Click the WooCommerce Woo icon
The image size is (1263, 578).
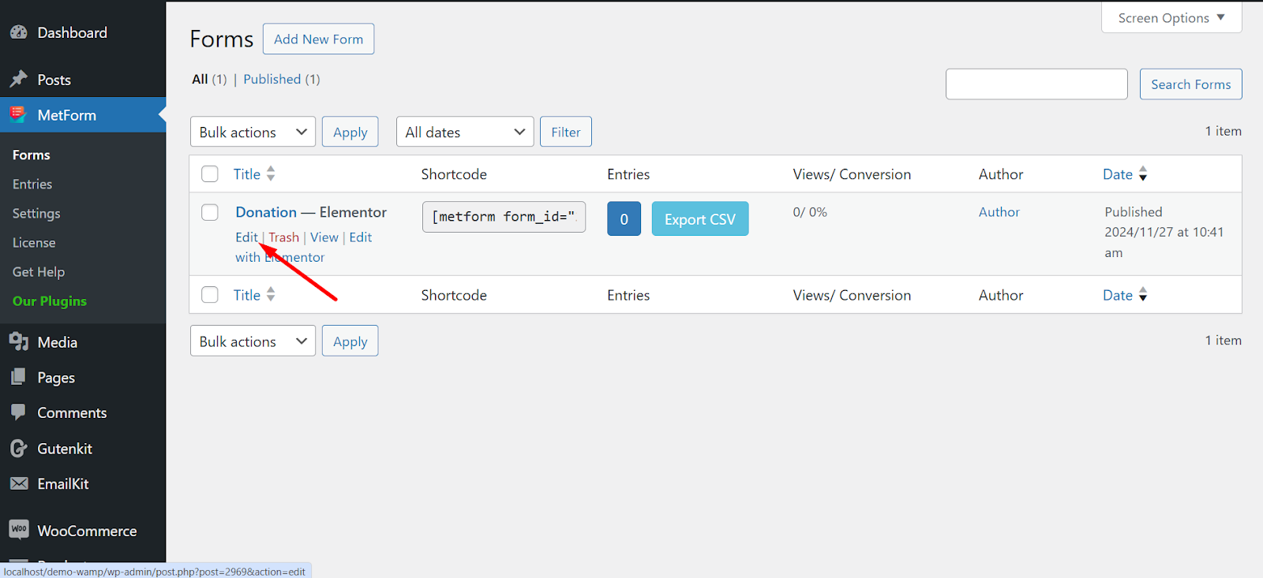pos(19,529)
